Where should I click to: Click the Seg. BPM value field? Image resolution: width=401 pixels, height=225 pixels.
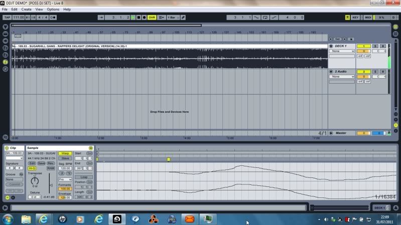coord(65,168)
